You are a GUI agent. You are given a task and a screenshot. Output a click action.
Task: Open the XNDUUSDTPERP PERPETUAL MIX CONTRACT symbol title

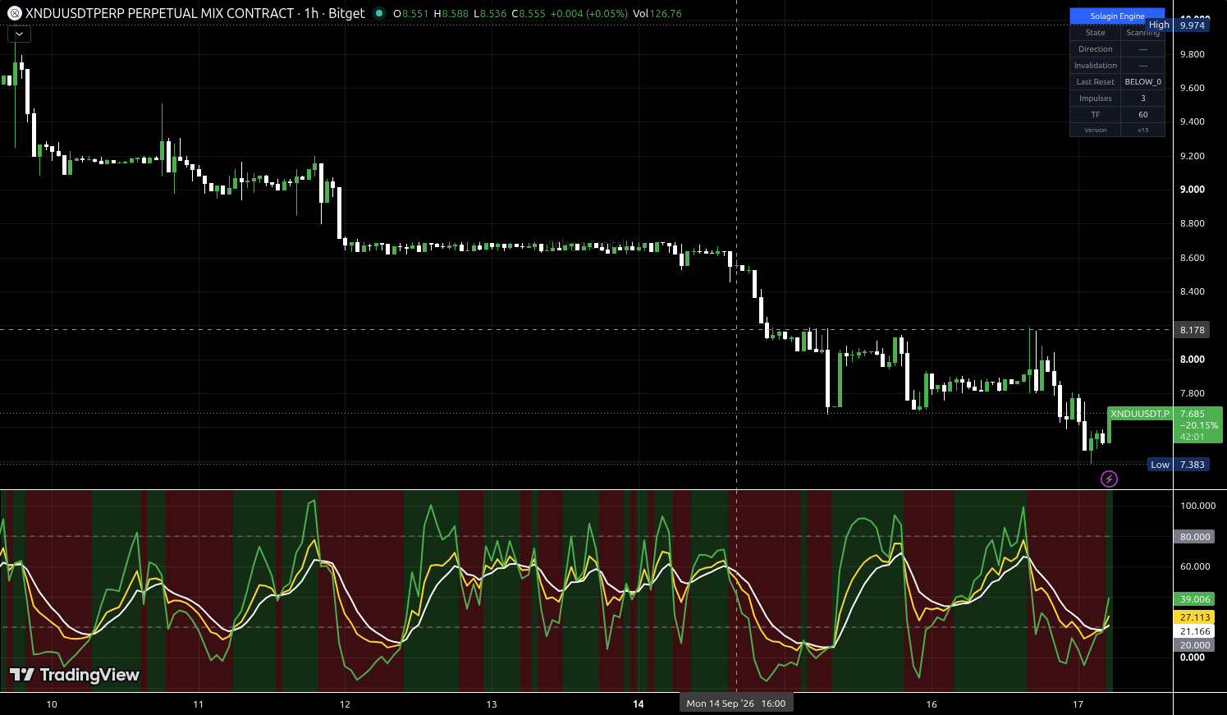coord(160,13)
